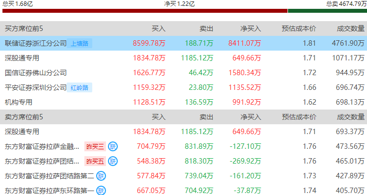Click the 昨买三 badge
The height and width of the screenshot is (195, 367).
(95, 146)
